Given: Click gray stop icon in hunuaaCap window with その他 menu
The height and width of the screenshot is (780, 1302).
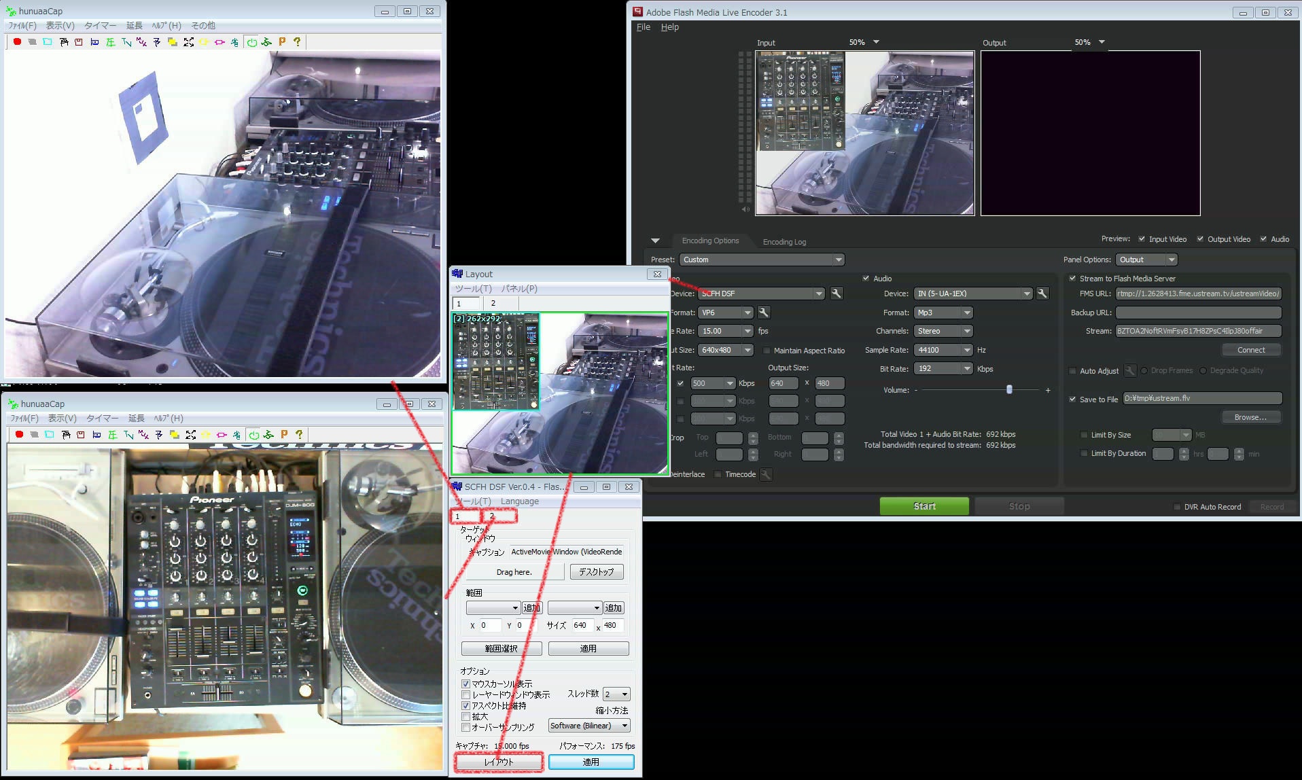Looking at the screenshot, I should pos(32,42).
